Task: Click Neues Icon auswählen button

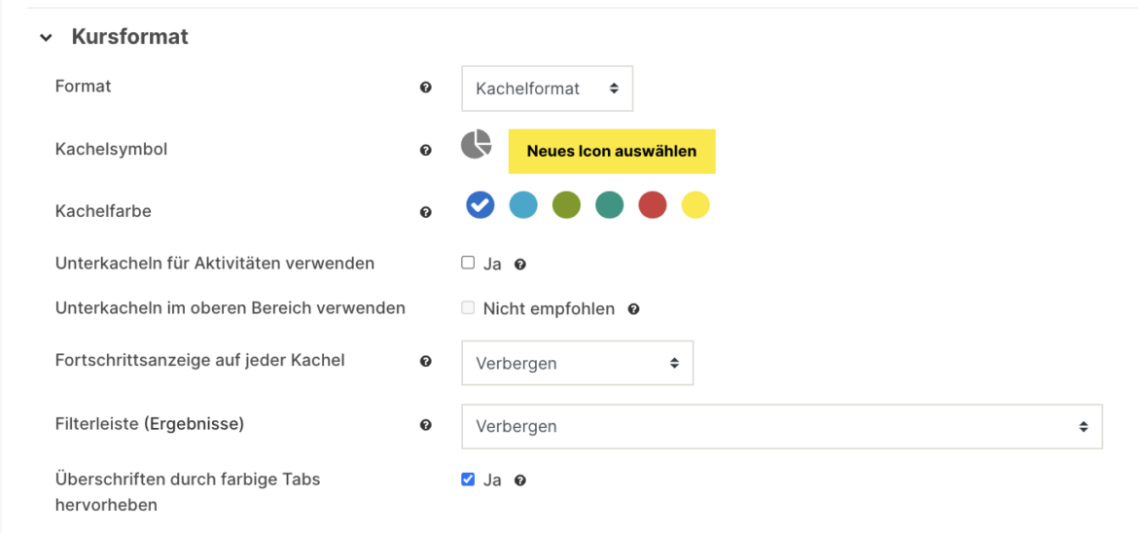Action: point(612,151)
